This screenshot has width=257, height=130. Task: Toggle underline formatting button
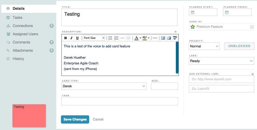[77, 38]
